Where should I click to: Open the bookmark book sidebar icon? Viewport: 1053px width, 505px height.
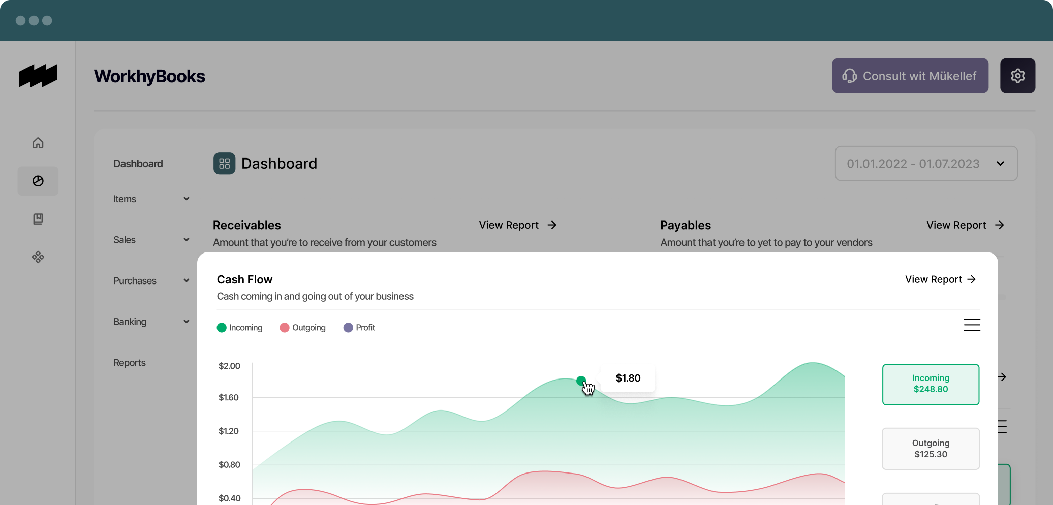point(38,219)
